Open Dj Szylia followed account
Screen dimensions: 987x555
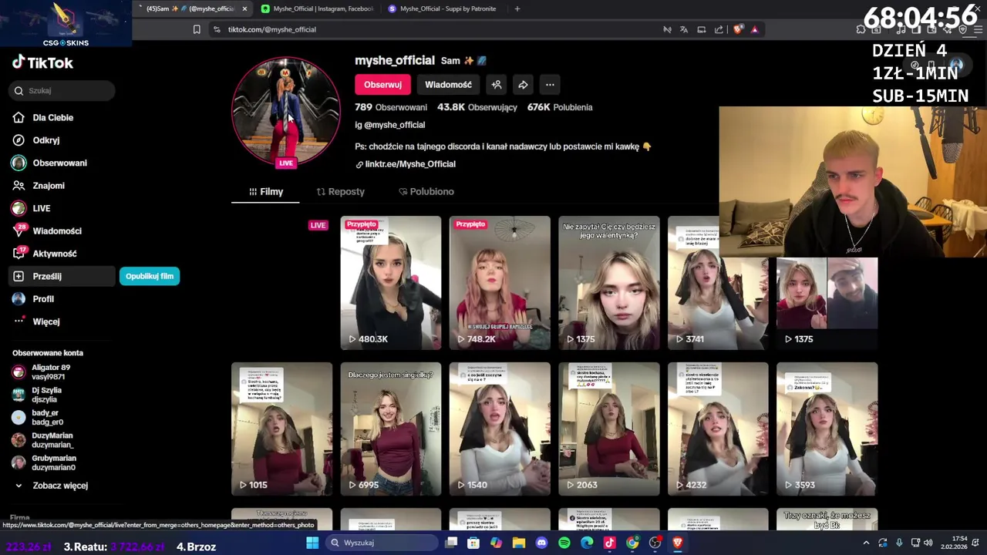(37, 395)
